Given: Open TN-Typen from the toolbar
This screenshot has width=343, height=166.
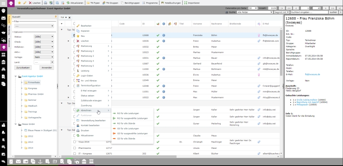Looking at the screenshot, I should pos(93,3).
